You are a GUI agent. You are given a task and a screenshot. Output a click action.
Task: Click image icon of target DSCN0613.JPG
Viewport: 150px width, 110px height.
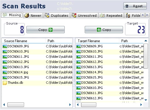pos(79,67)
